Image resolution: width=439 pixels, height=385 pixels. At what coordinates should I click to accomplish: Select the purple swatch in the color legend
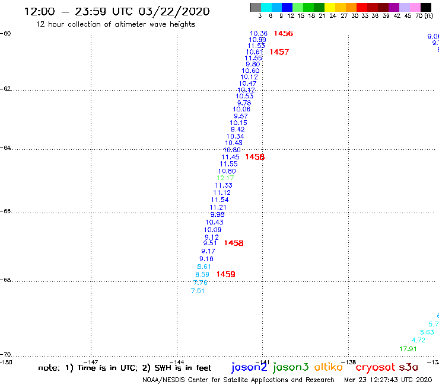[x=394, y=7]
